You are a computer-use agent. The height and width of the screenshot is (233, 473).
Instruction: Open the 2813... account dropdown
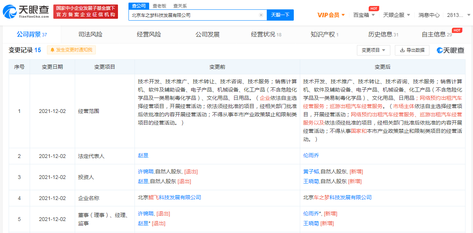(458, 15)
